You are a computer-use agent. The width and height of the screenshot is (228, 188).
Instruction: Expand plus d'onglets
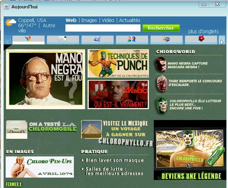click(x=203, y=32)
